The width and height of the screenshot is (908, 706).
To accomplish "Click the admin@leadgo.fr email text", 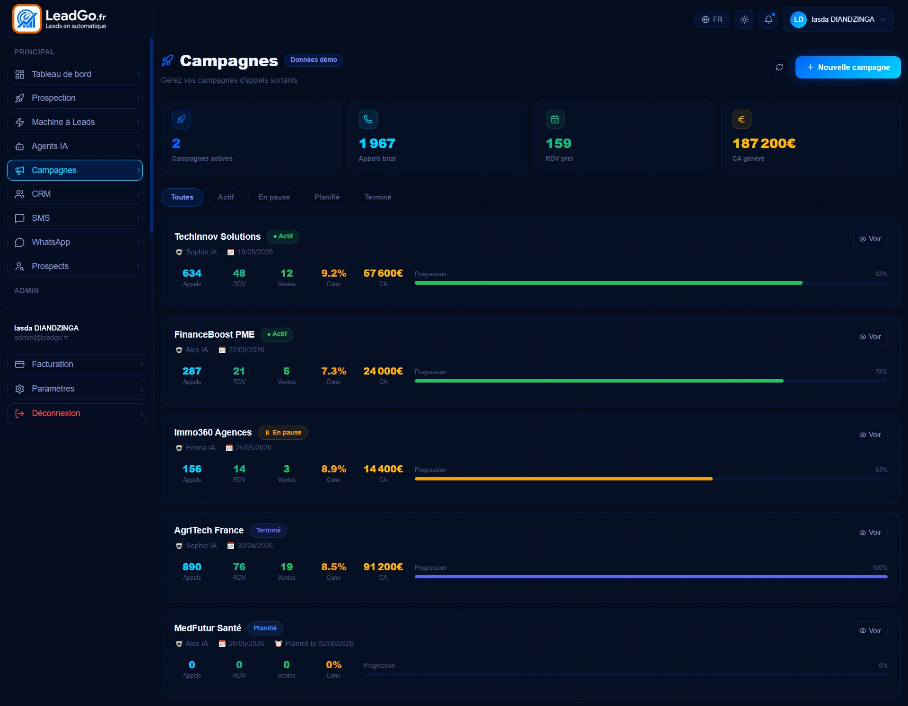I will [x=41, y=338].
